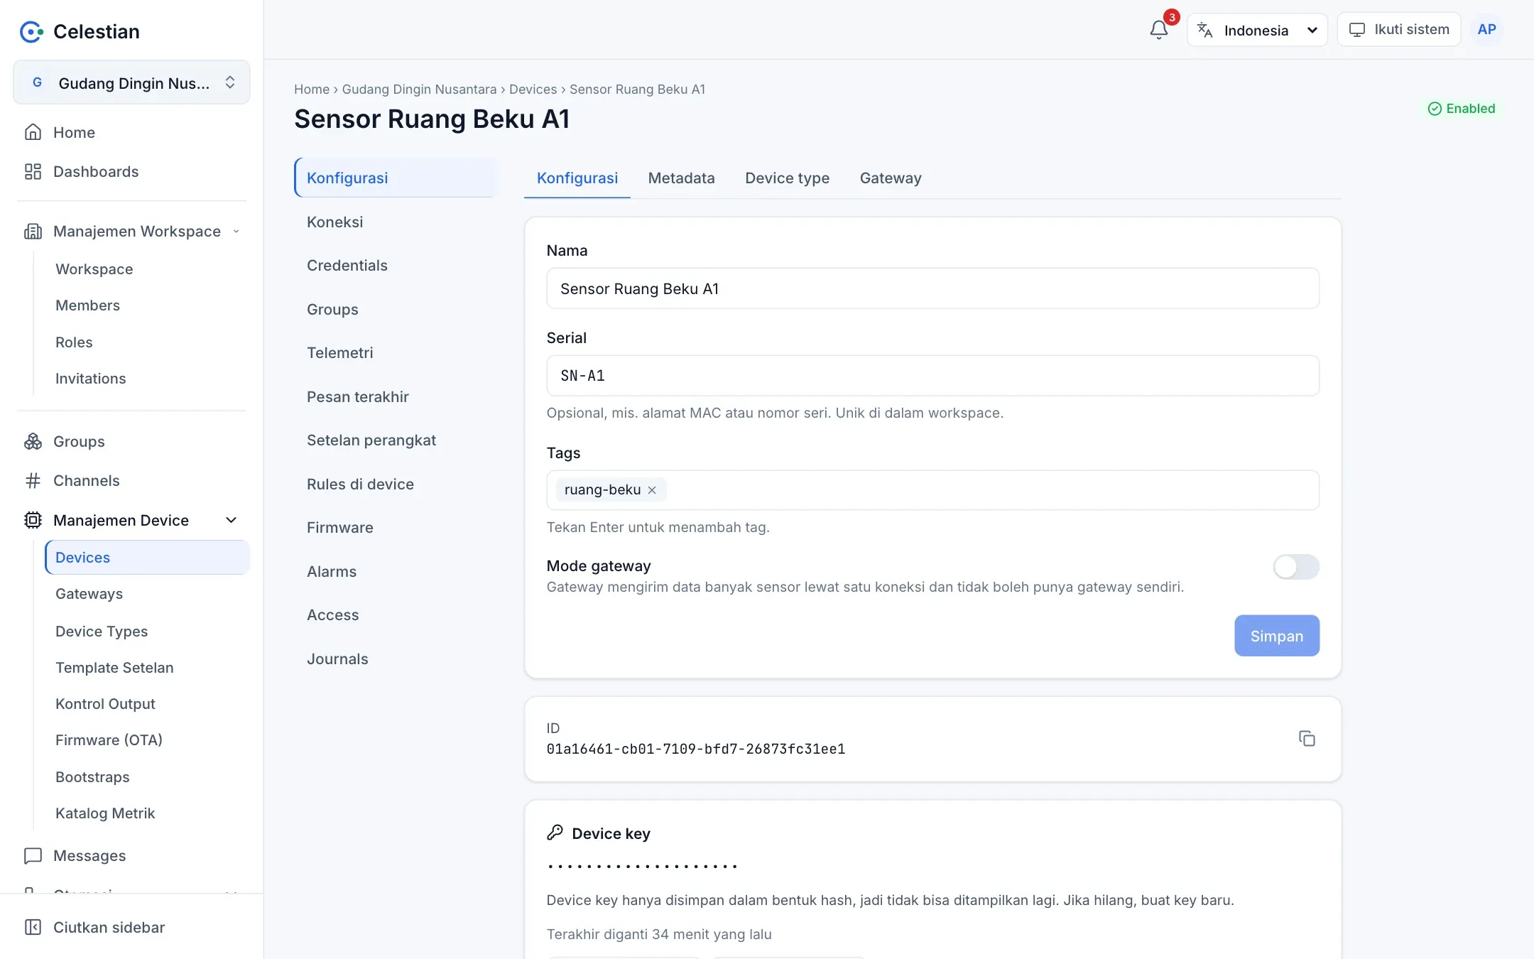
Task: Click the Dashboards grid icon
Action: pos(33,171)
